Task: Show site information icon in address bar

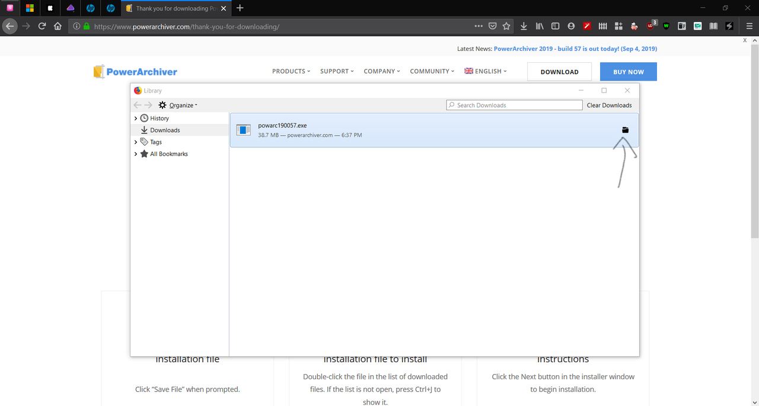Action: coord(76,27)
